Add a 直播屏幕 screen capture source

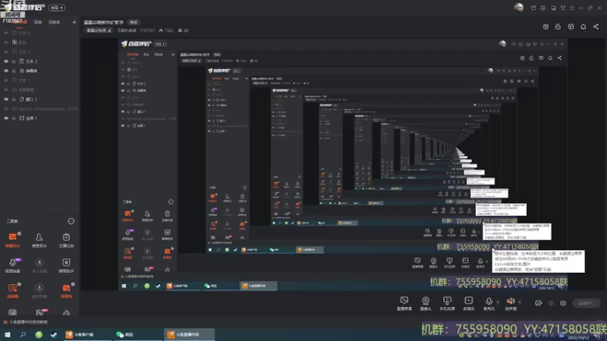(x=404, y=304)
